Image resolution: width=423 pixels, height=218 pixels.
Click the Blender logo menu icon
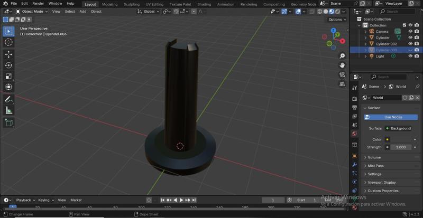click(5, 4)
